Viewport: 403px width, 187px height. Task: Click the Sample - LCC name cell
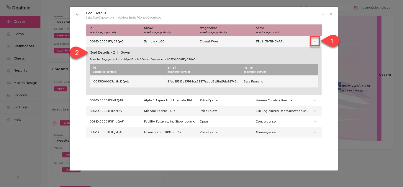click(x=154, y=42)
